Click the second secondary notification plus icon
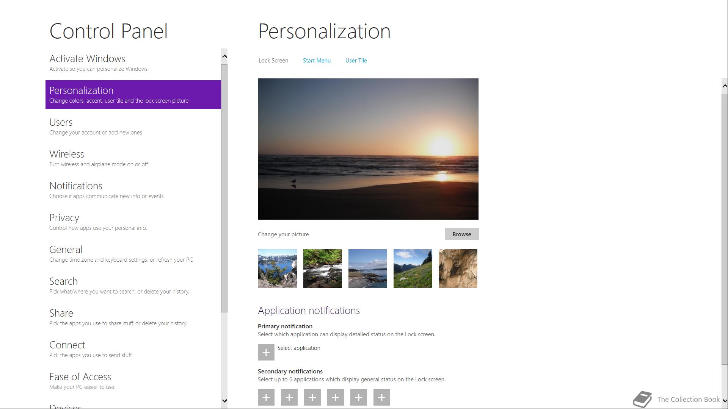The width and height of the screenshot is (728, 409). pyautogui.click(x=289, y=397)
